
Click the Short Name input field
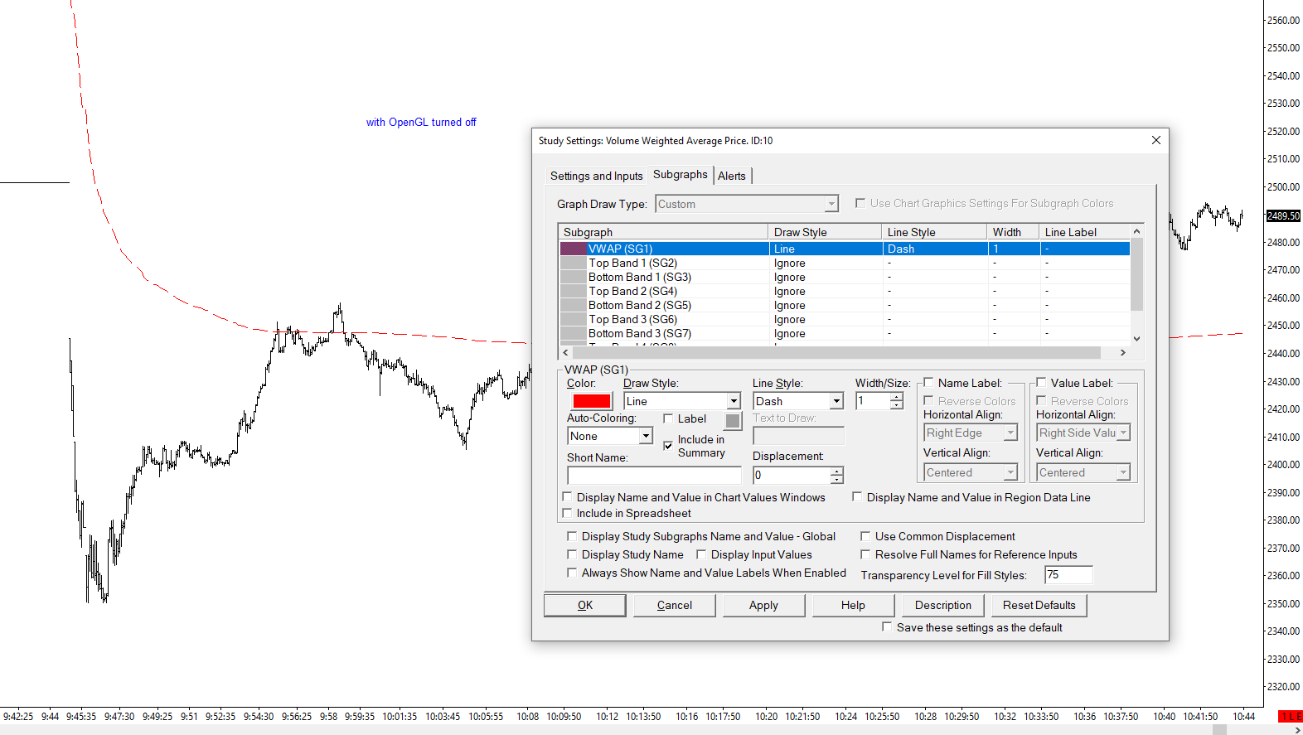pyautogui.click(x=655, y=475)
